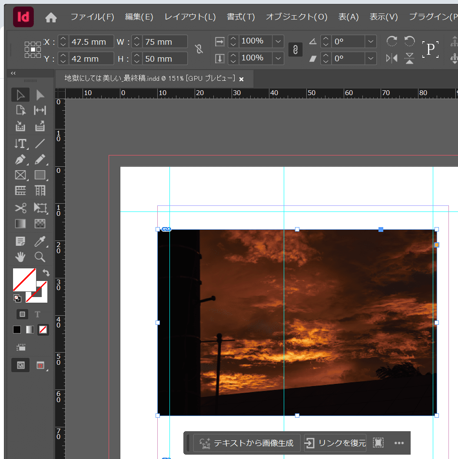Go to the InDesign Home screen icon
The height and width of the screenshot is (459, 458).
tap(51, 17)
